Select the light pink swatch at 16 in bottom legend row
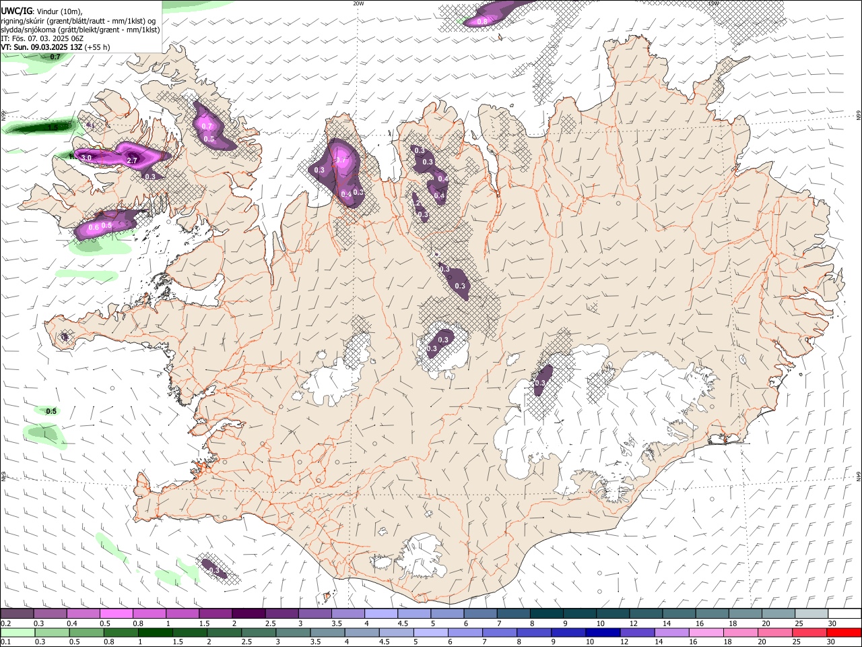This screenshot has height=647, width=862. point(706,633)
